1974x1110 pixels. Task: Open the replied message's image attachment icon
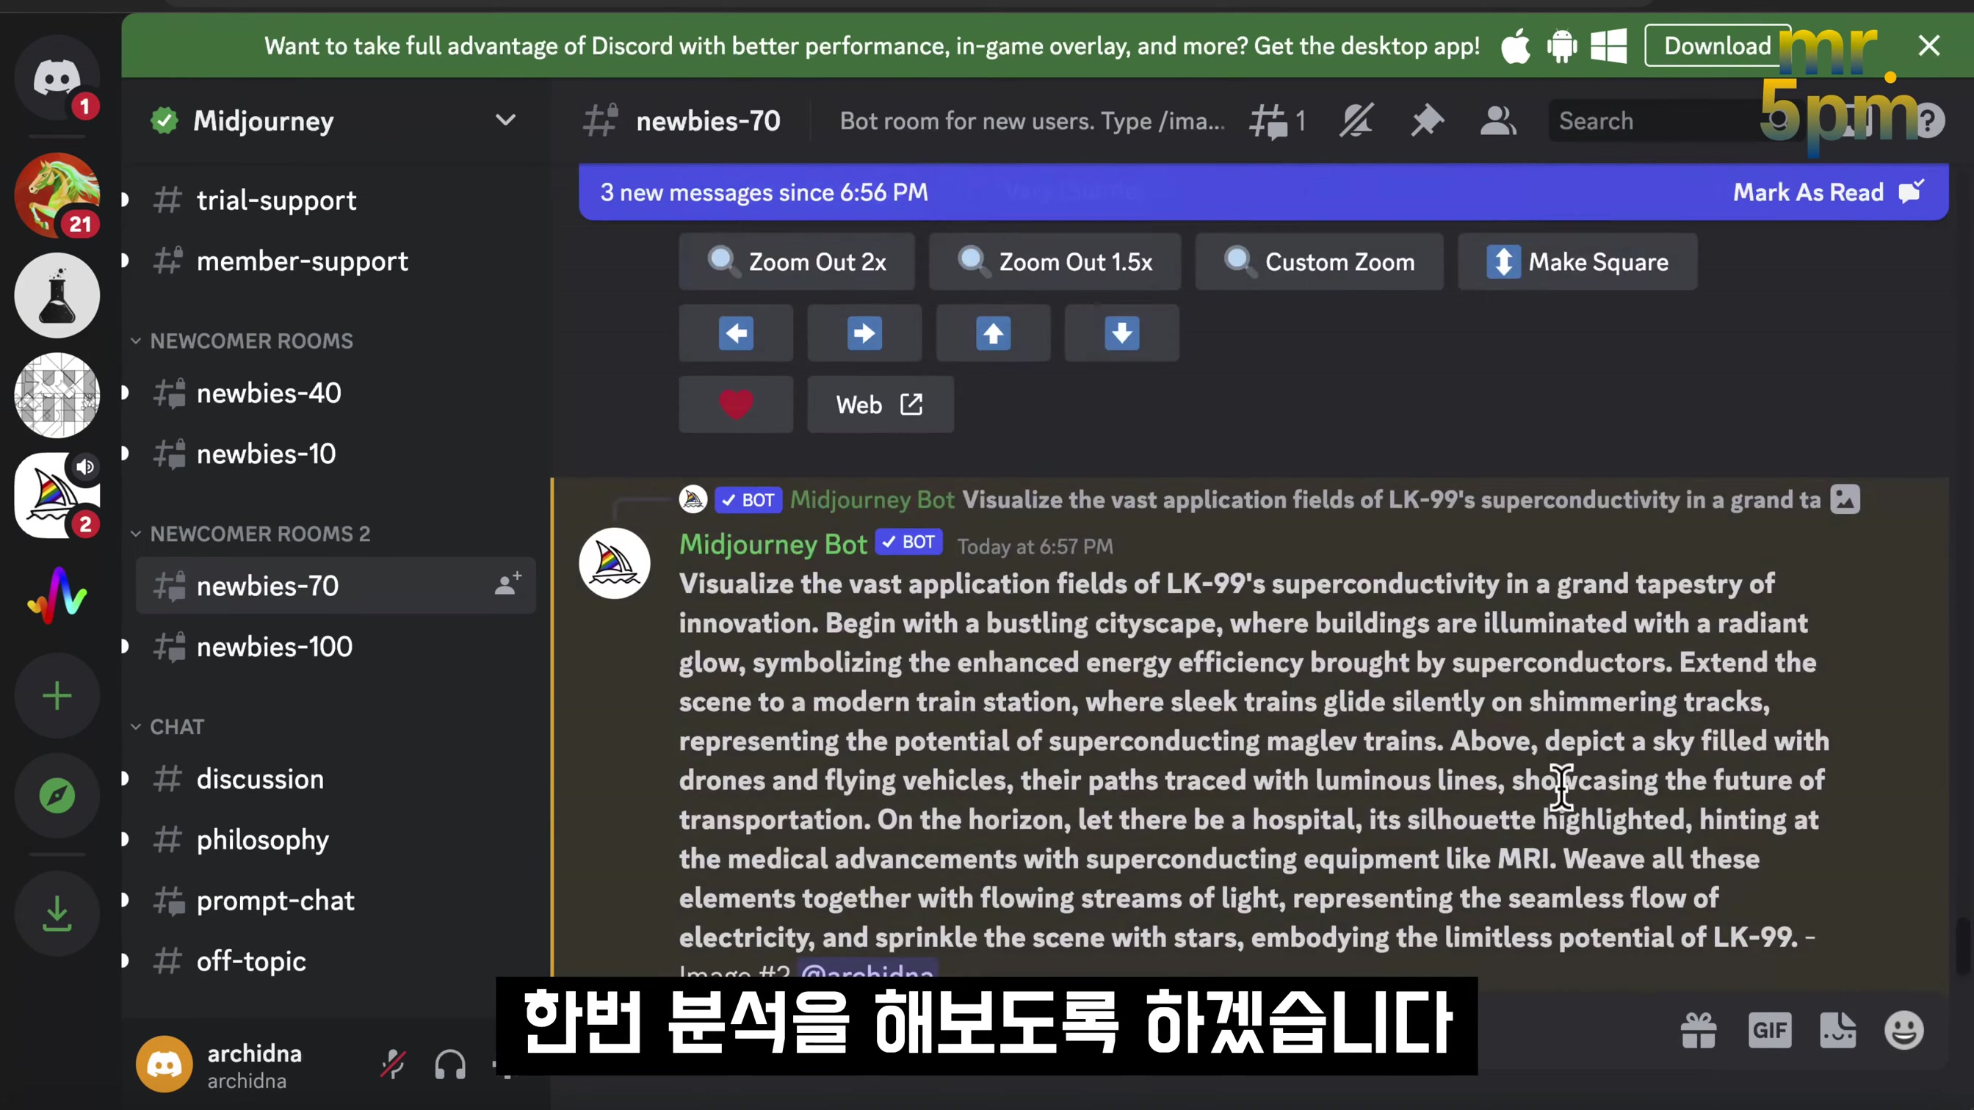pyautogui.click(x=1845, y=499)
